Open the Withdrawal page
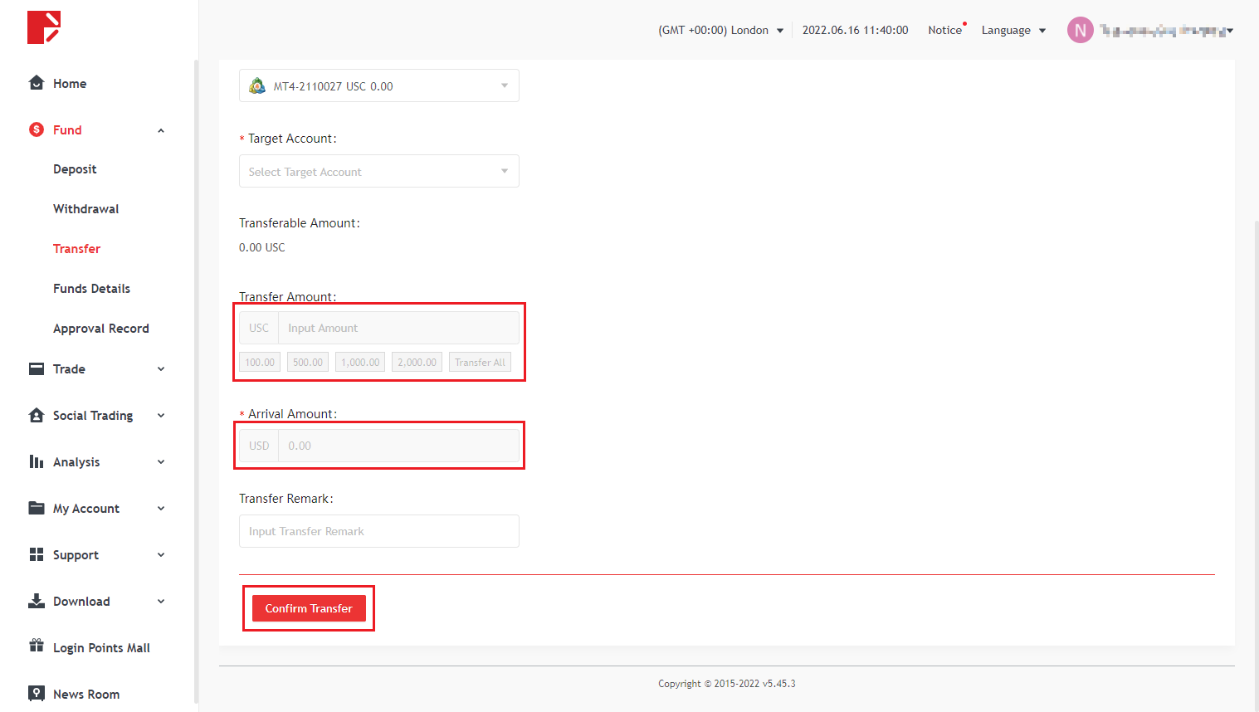The width and height of the screenshot is (1259, 712). [86, 209]
